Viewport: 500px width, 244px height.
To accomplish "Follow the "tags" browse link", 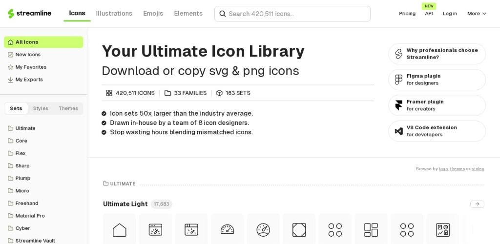I will tap(443, 169).
